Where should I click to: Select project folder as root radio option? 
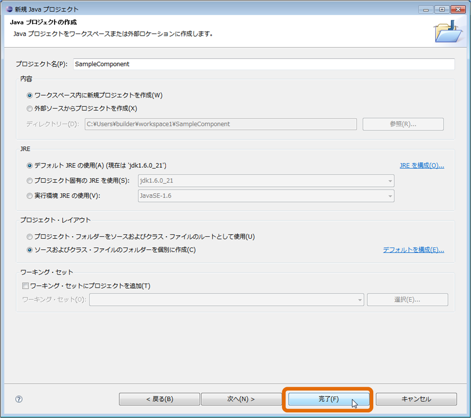(29, 237)
